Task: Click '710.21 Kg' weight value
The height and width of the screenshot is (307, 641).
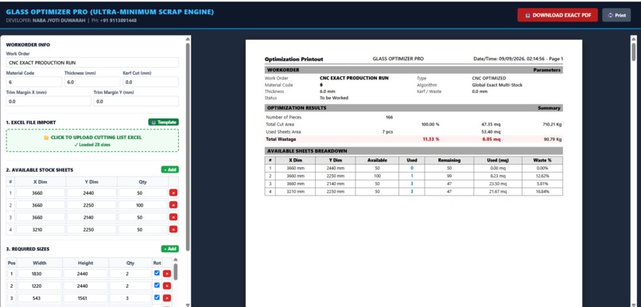Action: coord(552,124)
